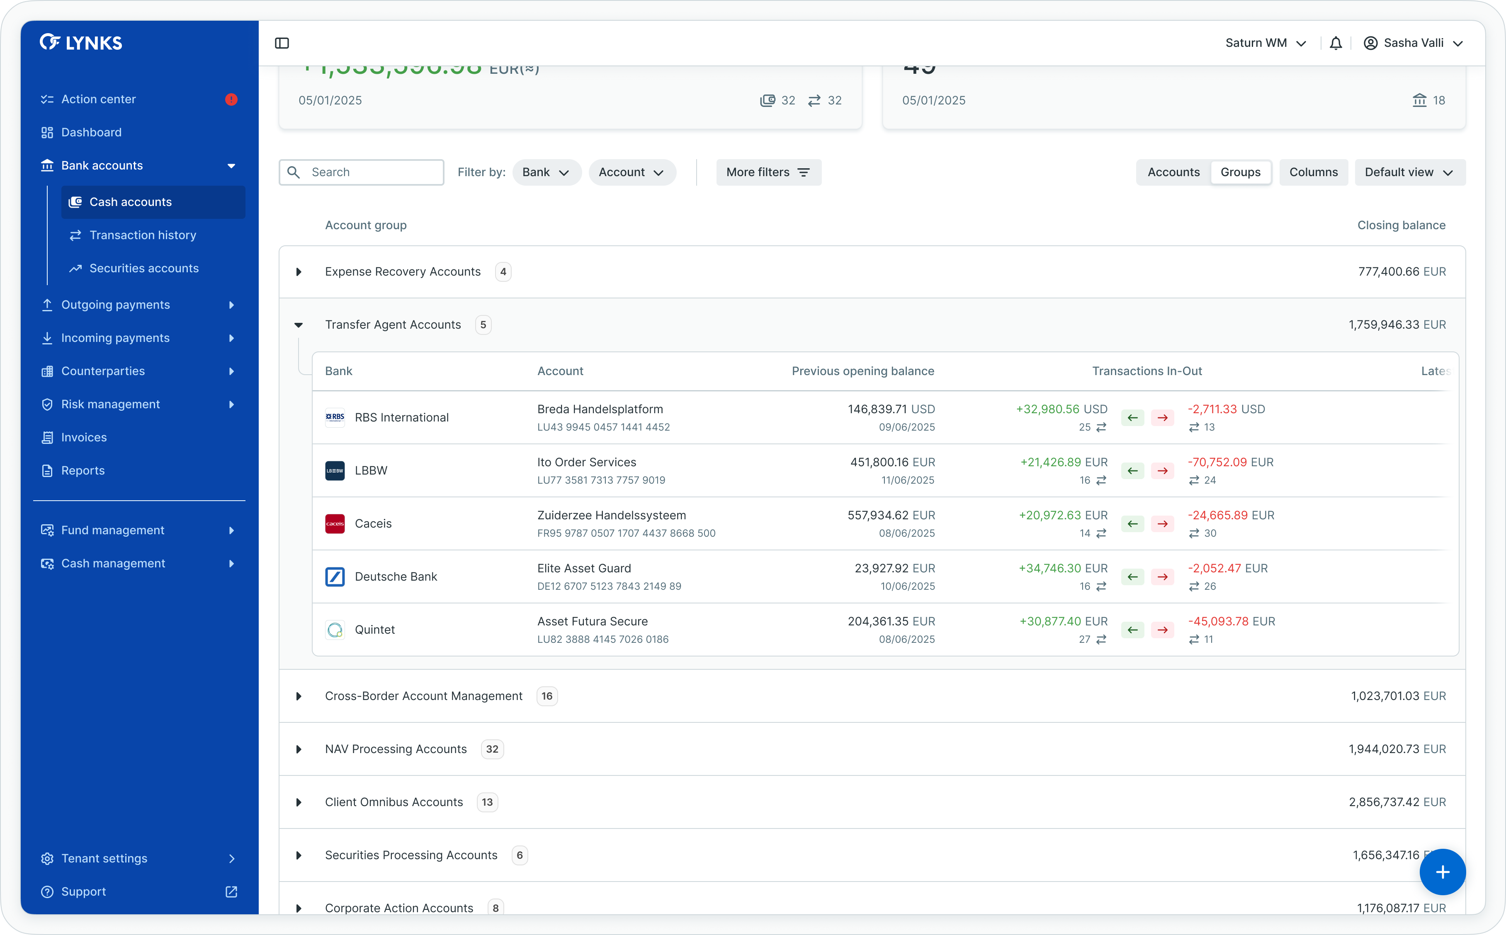Click red outgoing arrow for Quintet row

tap(1163, 630)
